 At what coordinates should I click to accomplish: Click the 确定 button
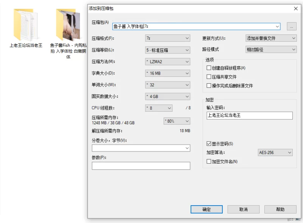[206, 209]
